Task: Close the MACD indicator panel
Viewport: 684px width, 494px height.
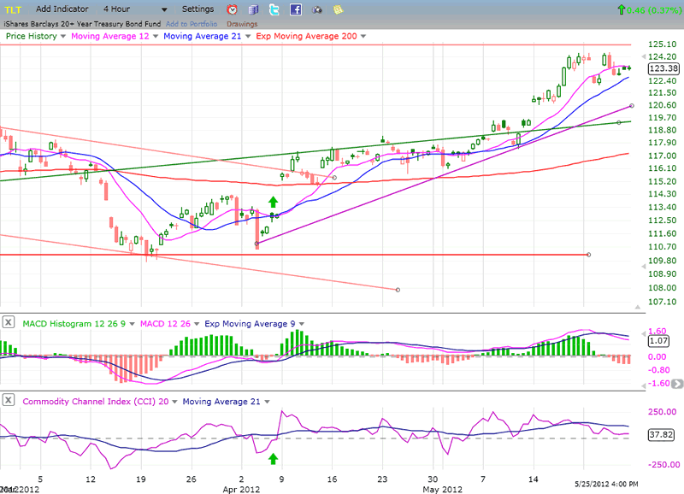Action: tap(9, 322)
